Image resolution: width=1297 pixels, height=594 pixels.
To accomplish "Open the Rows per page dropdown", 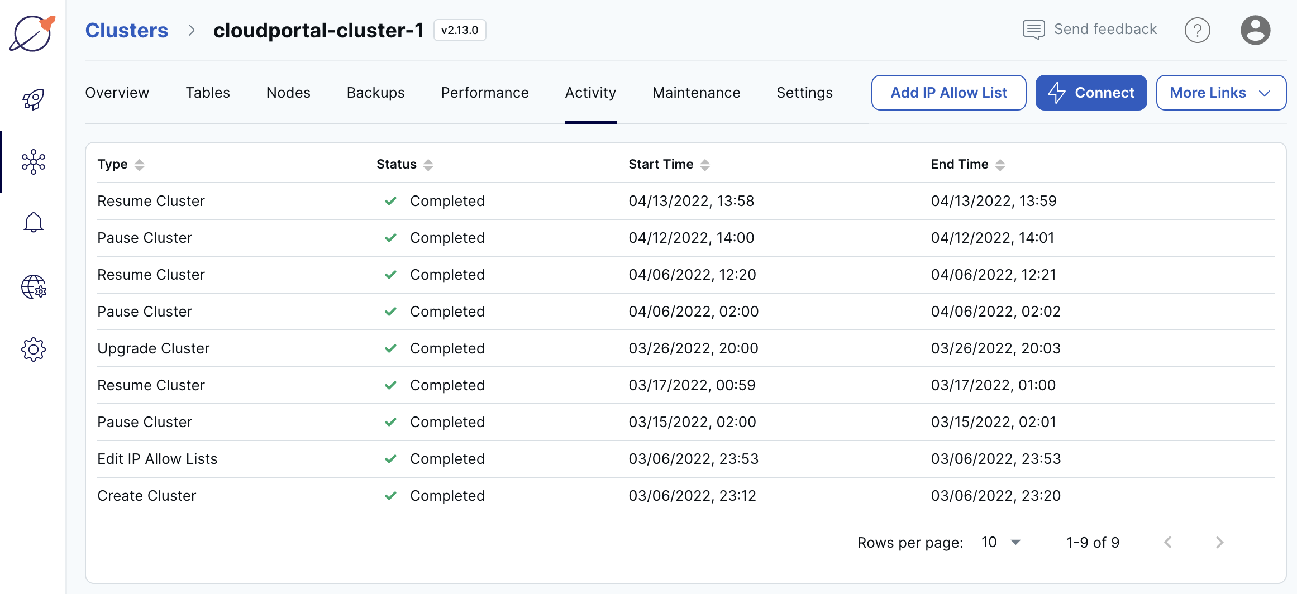I will click(1000, 542).
